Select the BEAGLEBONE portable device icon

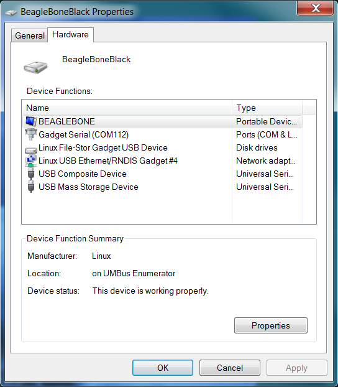(x=31, y=121)
